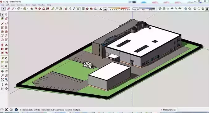Toggle Back Edges face style
This screenshot has width=209, height=113.
coord(190,9)
